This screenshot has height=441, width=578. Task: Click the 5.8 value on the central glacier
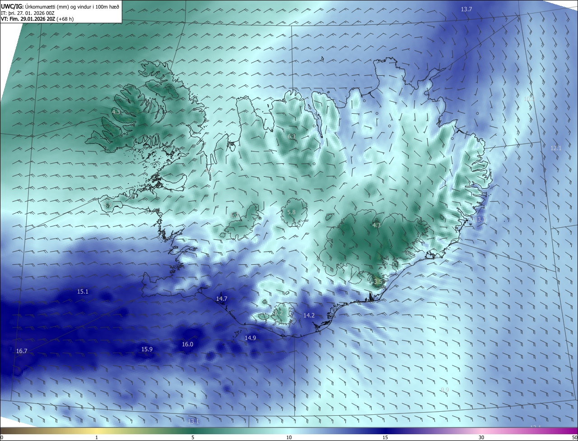coord(291,212)
